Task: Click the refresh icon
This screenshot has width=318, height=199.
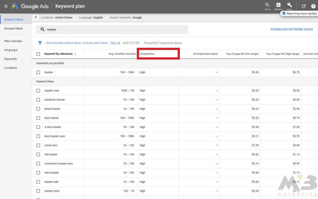Action: point(303,6)
